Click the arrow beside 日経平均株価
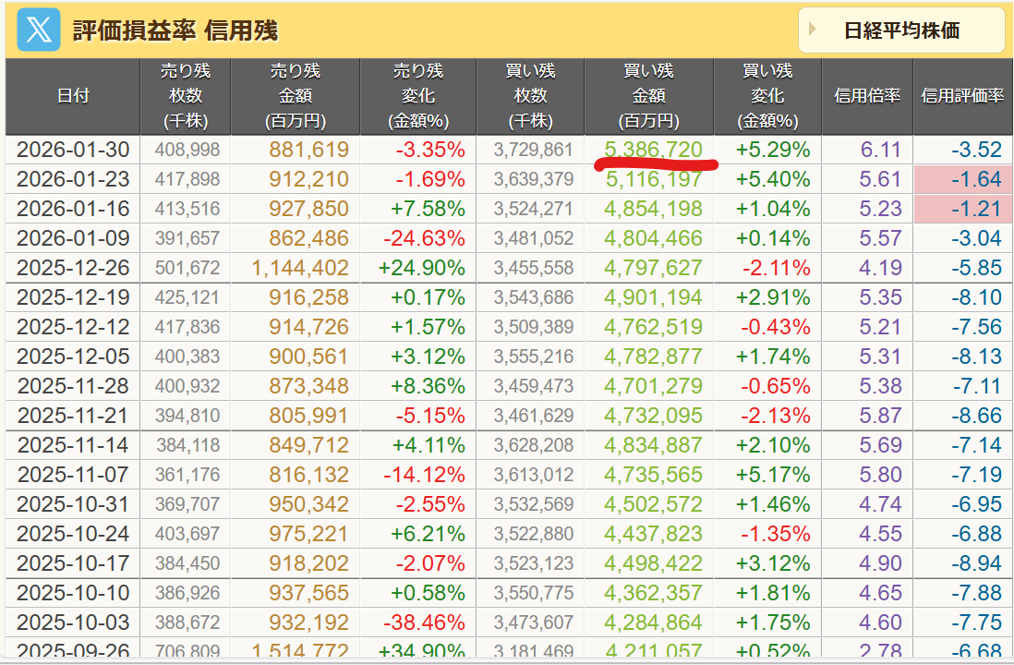This screenshot has width=1014, height=665. (813, 30)
